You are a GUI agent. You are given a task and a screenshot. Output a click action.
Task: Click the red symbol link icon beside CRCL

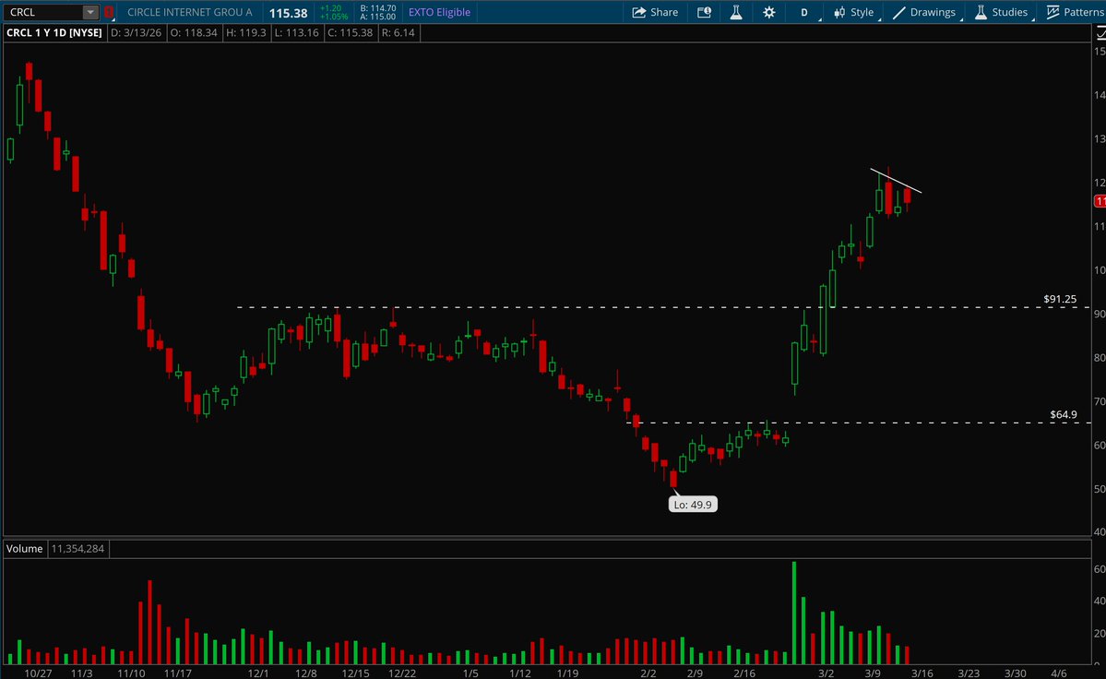point(108,12)
